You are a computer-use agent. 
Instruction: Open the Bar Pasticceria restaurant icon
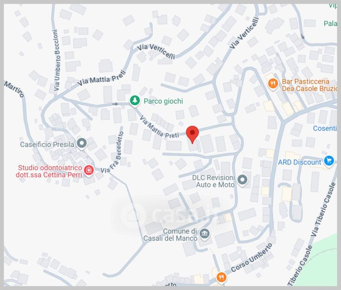pyautogui.click(x=273, y=84)
